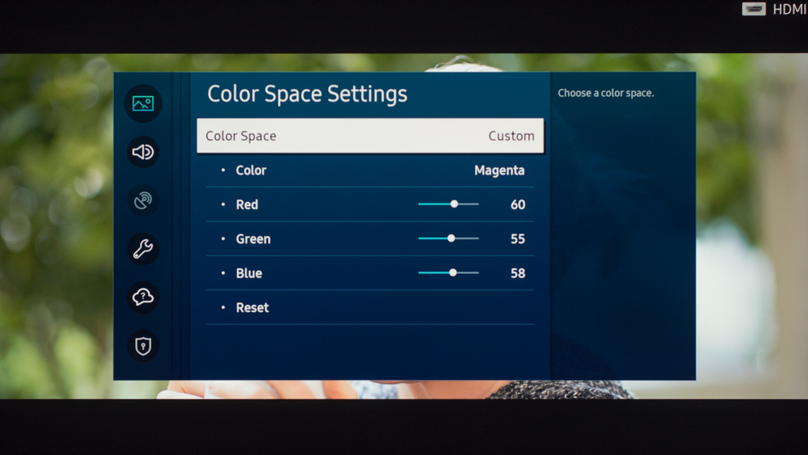Select the Blue menu item label
The width and height of the screenshot is (808, 455).
point(249,274)
